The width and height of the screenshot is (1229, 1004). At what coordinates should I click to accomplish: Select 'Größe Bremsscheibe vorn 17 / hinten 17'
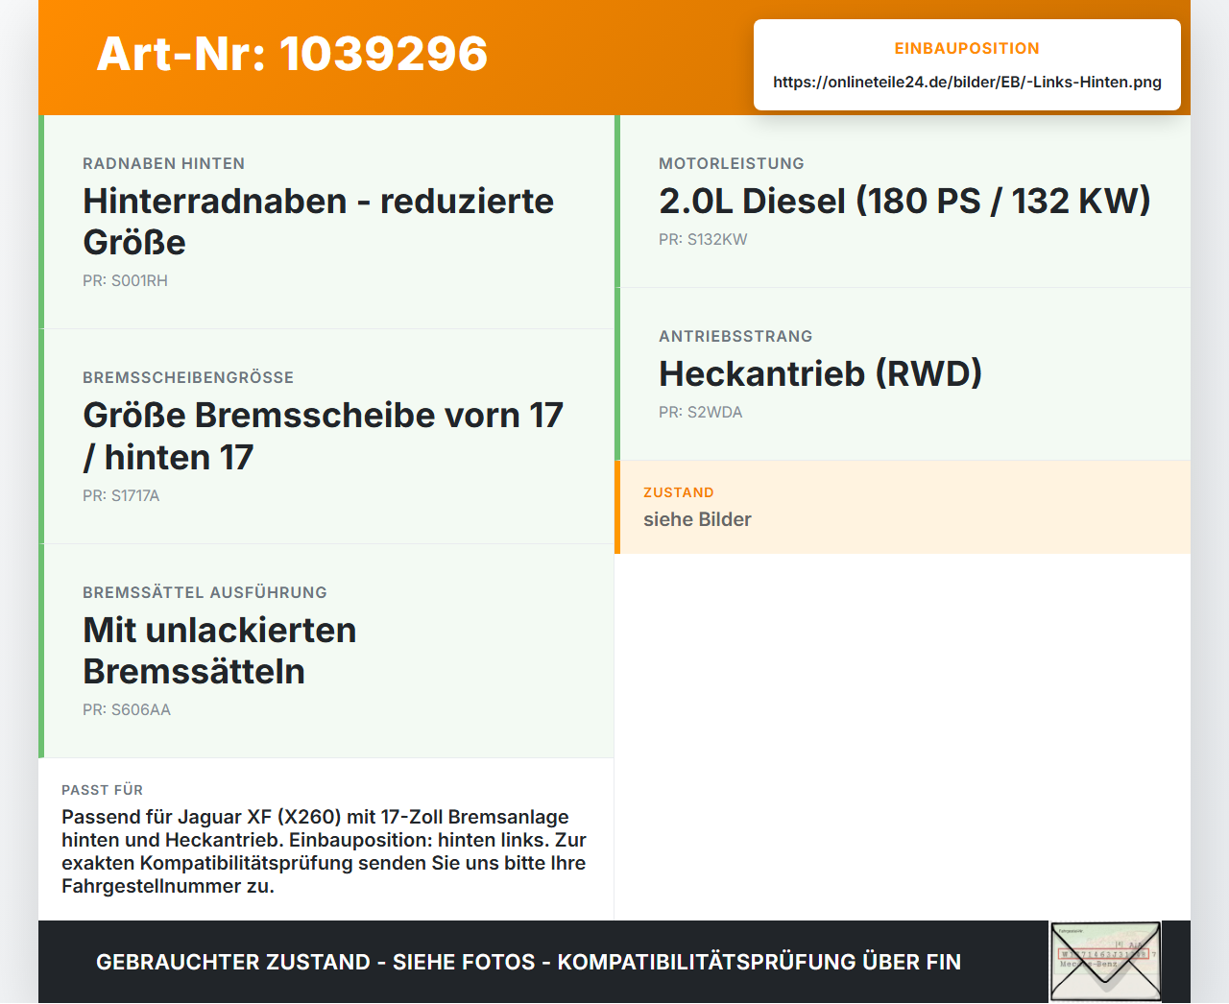(323, 436)
